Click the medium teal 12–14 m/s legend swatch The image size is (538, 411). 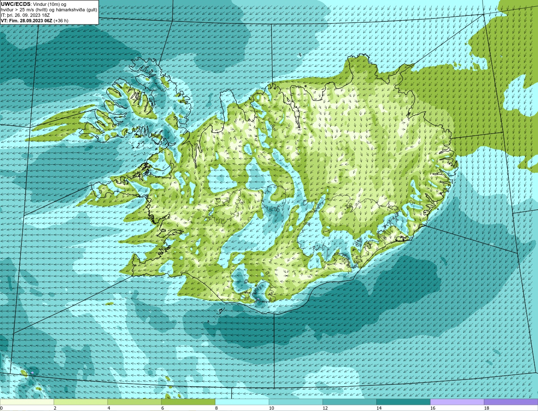[350, 402]
